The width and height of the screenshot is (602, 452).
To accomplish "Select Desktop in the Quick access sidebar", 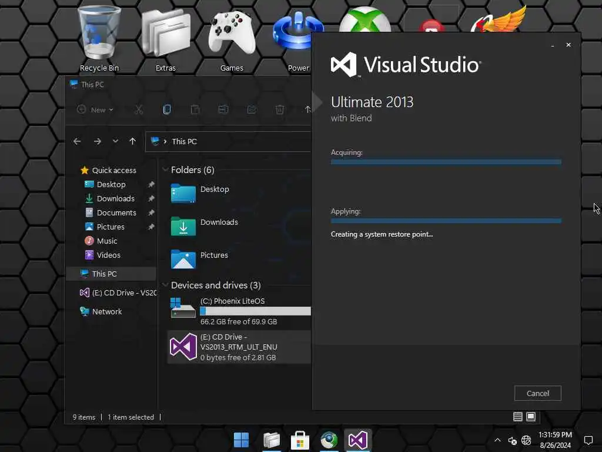I will (111, 184).
